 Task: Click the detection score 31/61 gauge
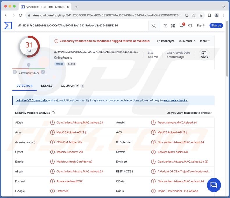(x=29, y=47)
